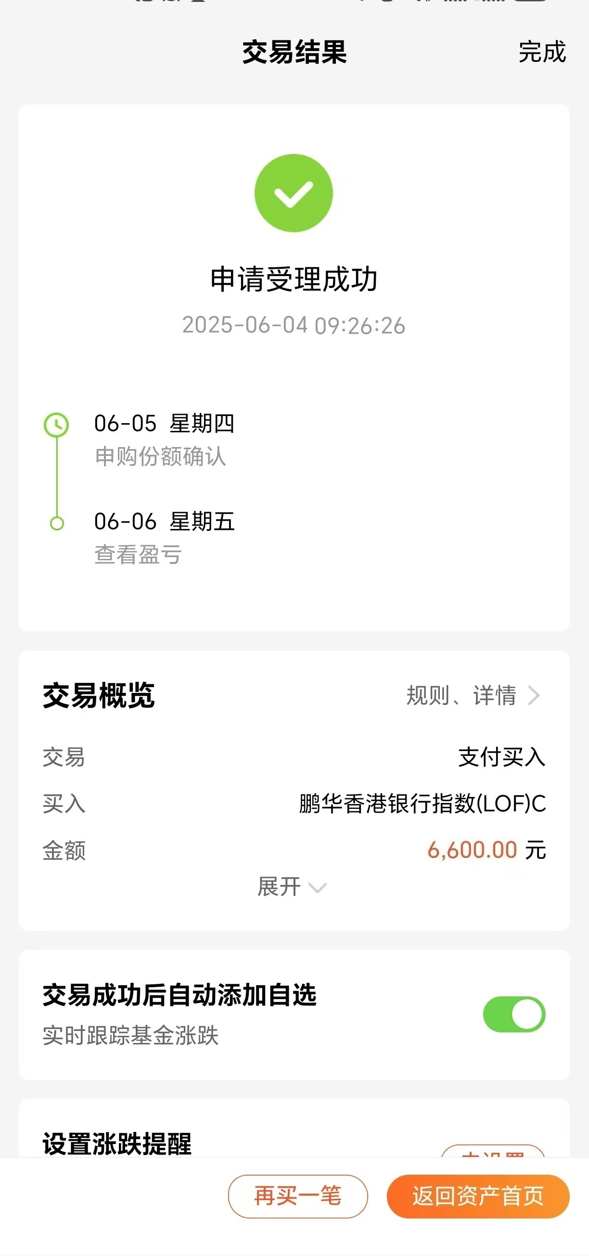Tap the clock icon beside 06-05

[57, 425]
